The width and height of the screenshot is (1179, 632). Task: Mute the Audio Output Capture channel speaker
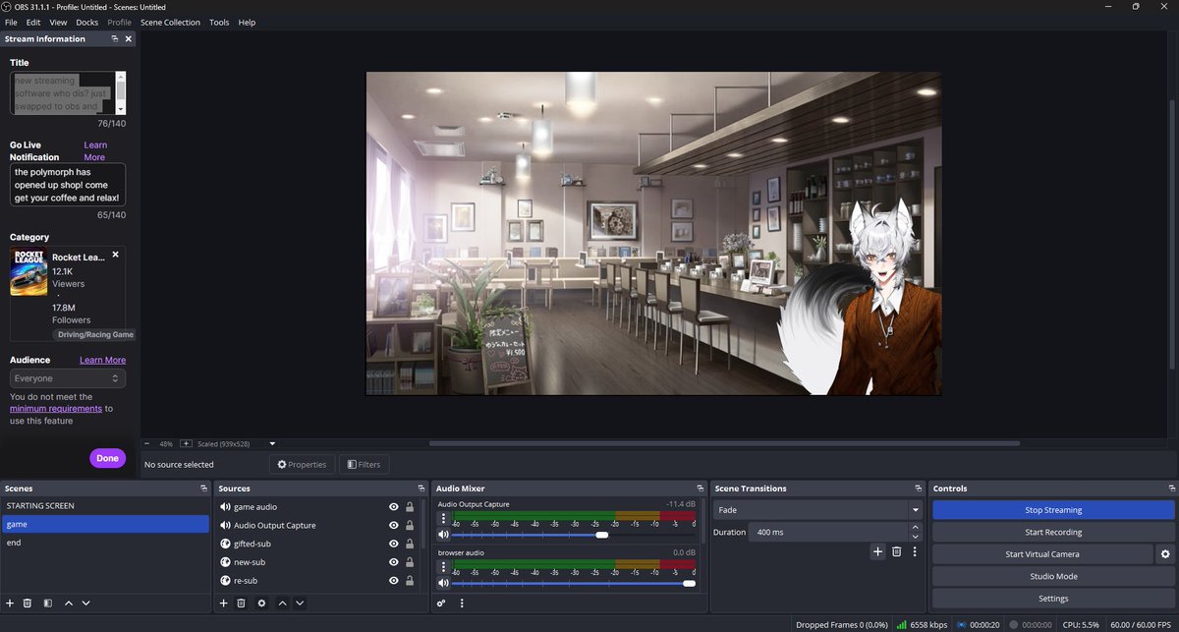(x=443, y=535)
